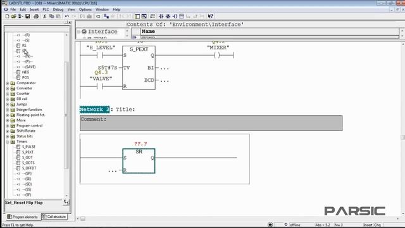Open the Edit menu

click(x=23, y=9)
